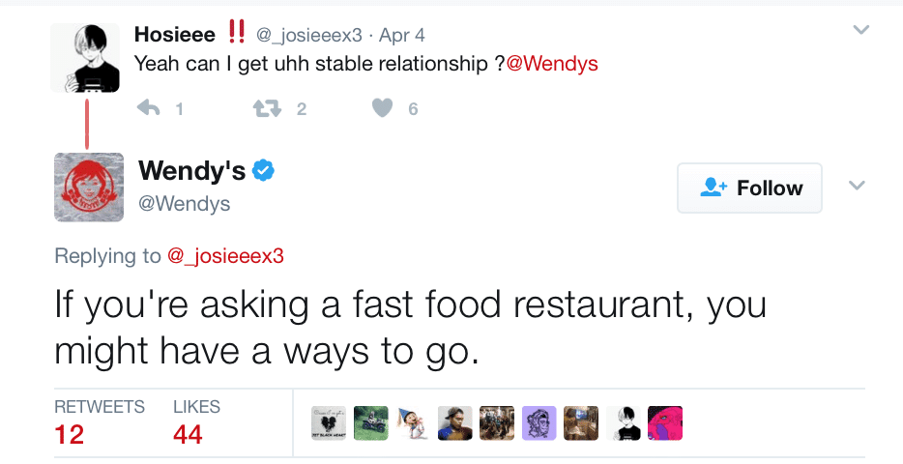Click the Wendy's logo avatar
This screenshot has width=903, height=464.
tap(88, 187)
